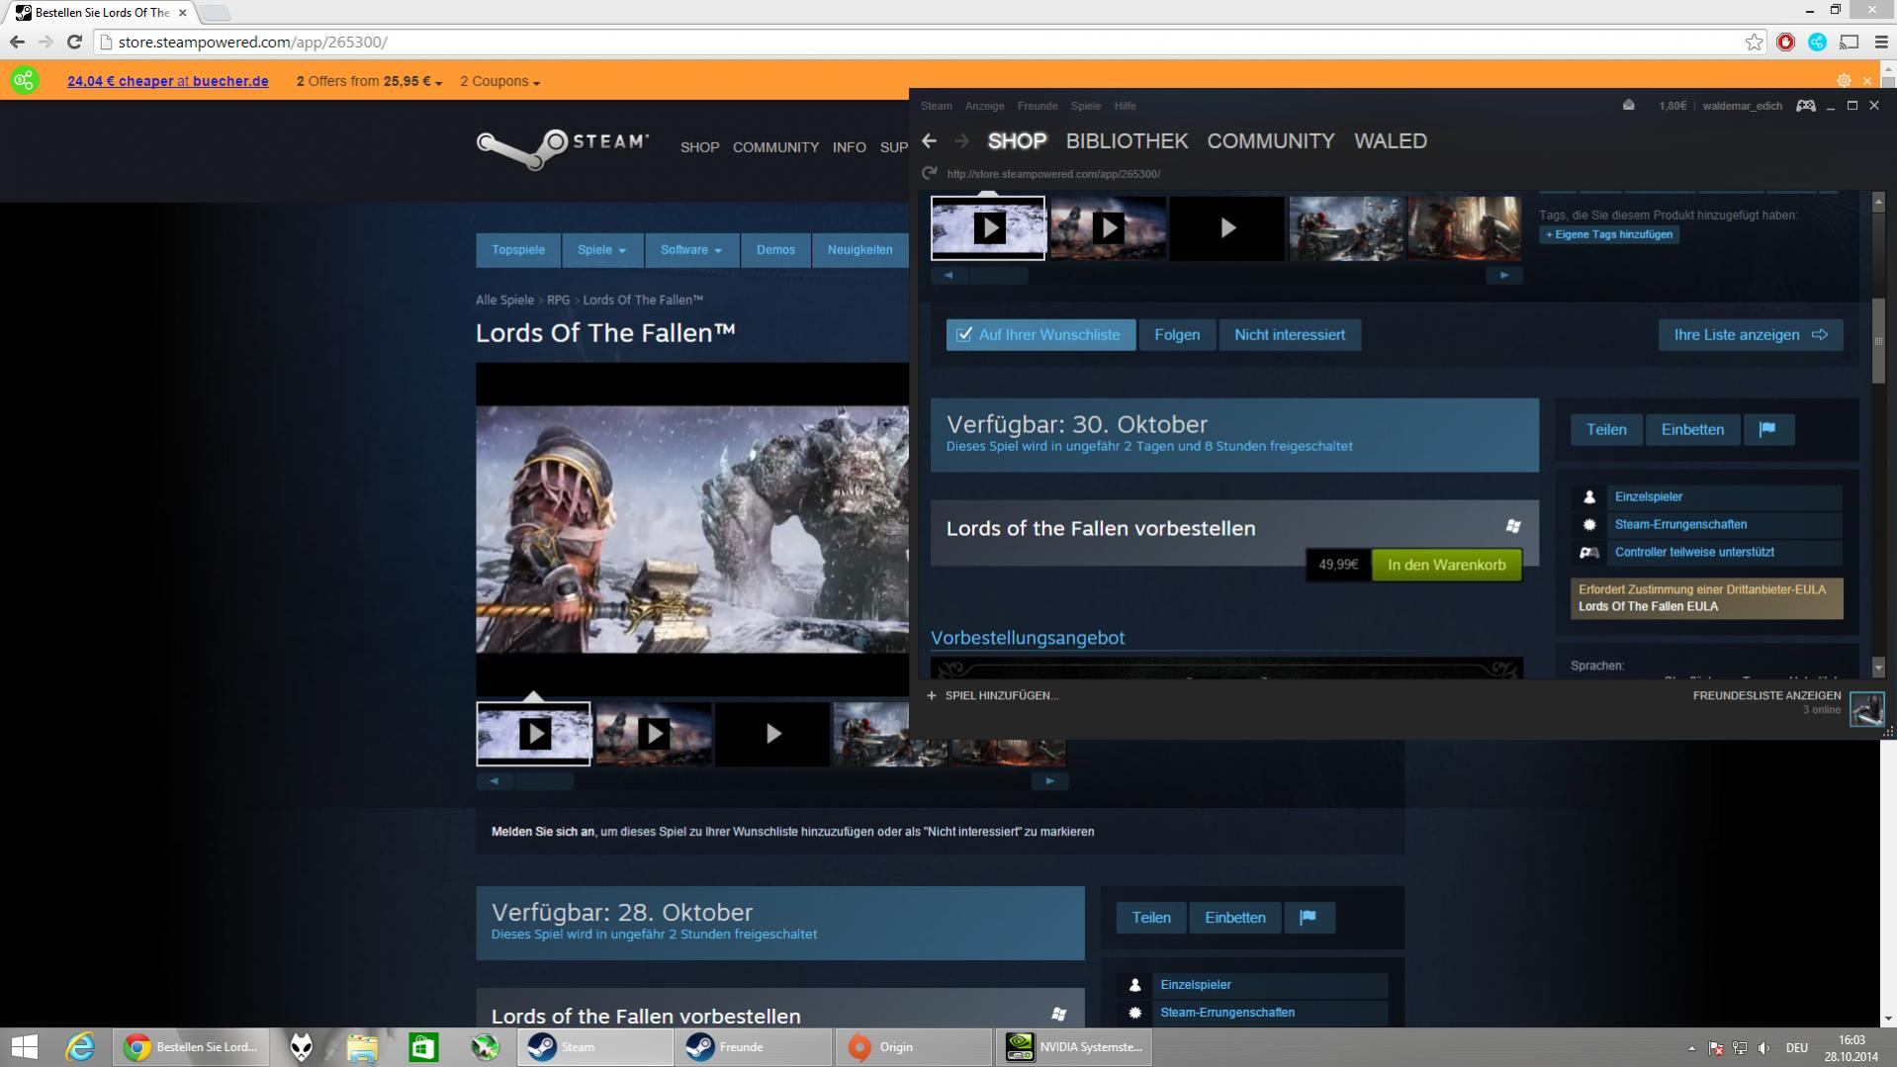Viewport: 1897px width, 1067px height.
Task: Reload the page in Steam client
Action: tap(929, 174)
